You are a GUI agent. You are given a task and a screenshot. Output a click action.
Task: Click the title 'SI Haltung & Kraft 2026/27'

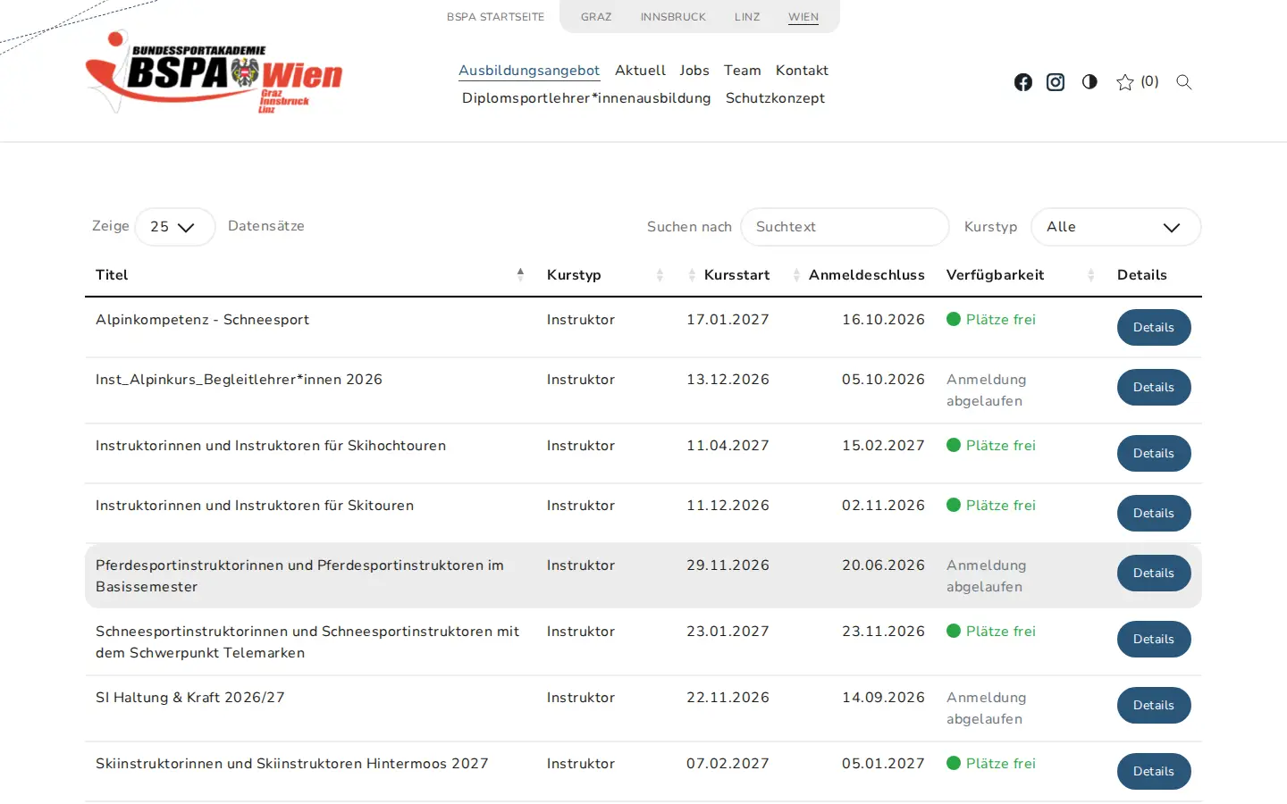coord(190,698)
